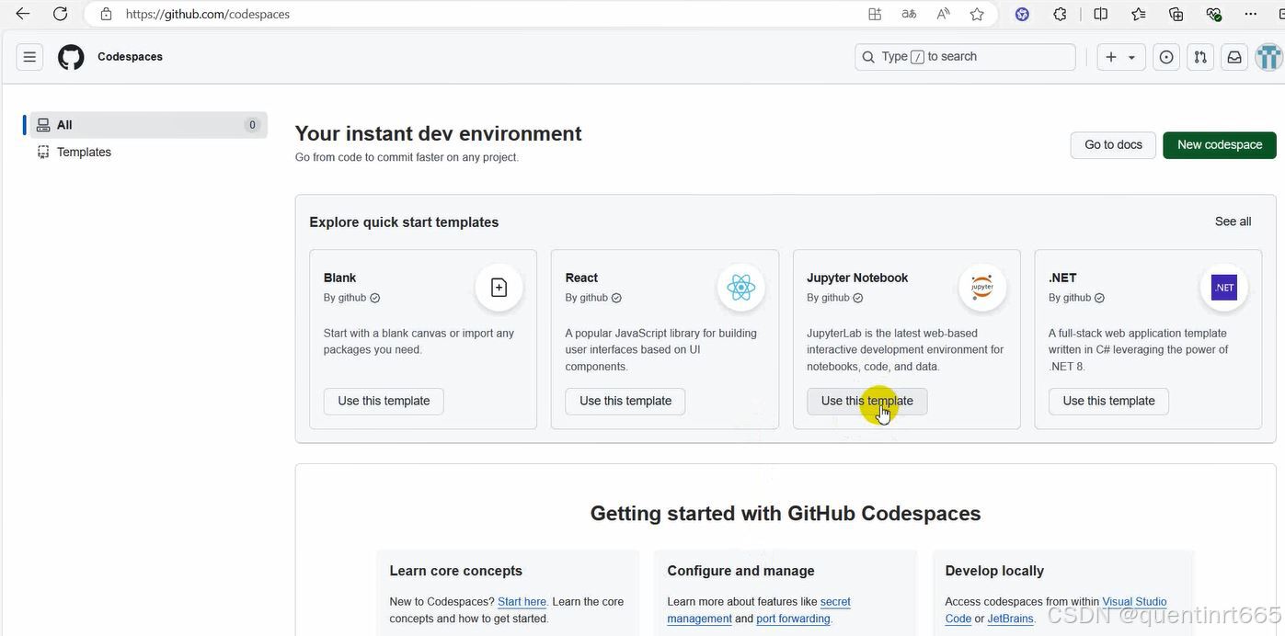Click the browser address bar URL
Screen dimensions: 1285x636
(207, 14)
